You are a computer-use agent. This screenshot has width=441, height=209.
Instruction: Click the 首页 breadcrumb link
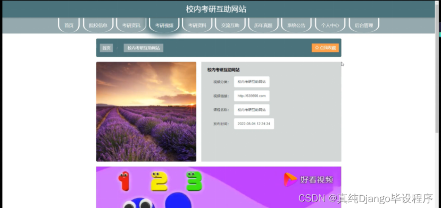(106, 48)
